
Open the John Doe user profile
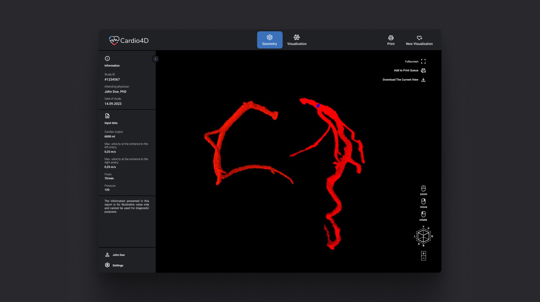[x=115, y=255]
